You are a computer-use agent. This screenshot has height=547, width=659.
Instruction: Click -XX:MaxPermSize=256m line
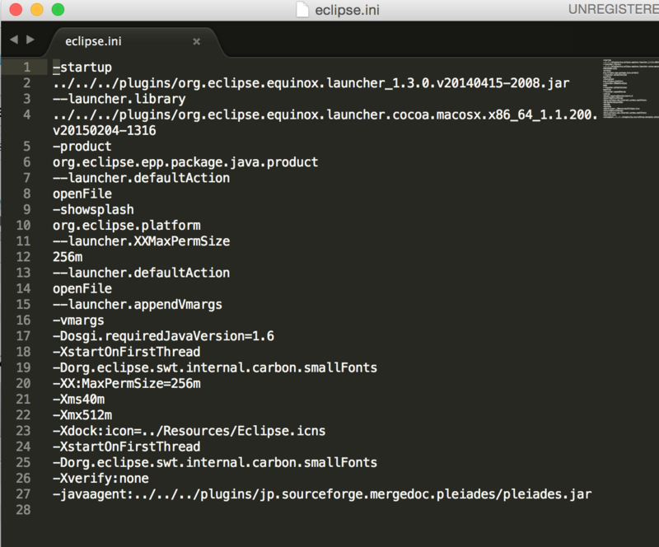tap(127, 383)
